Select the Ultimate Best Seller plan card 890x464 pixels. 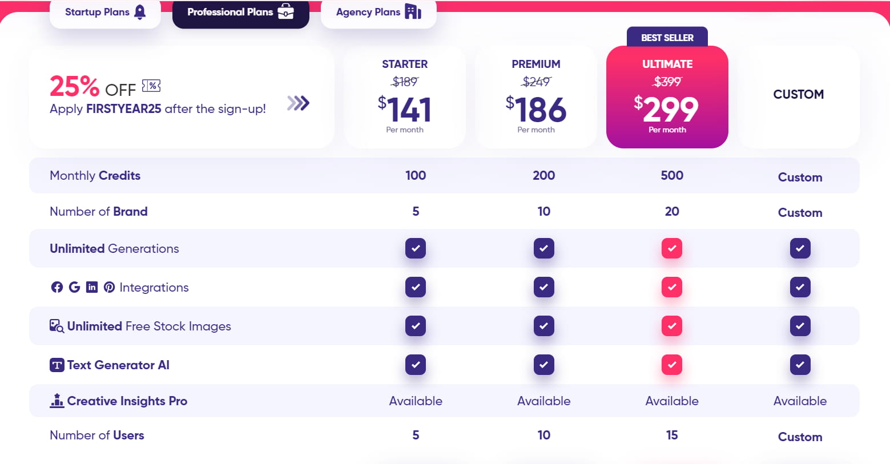667,96
